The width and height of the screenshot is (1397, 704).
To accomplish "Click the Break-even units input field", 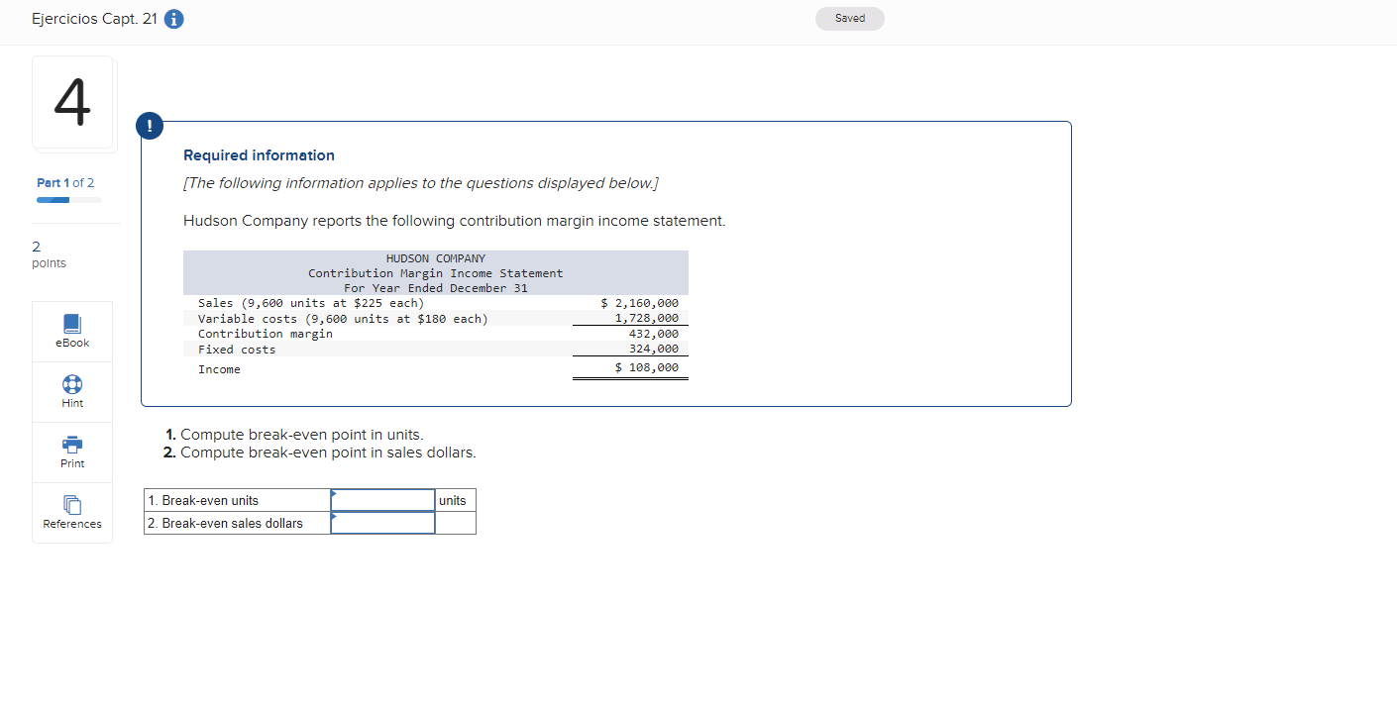I will (382, 500).
